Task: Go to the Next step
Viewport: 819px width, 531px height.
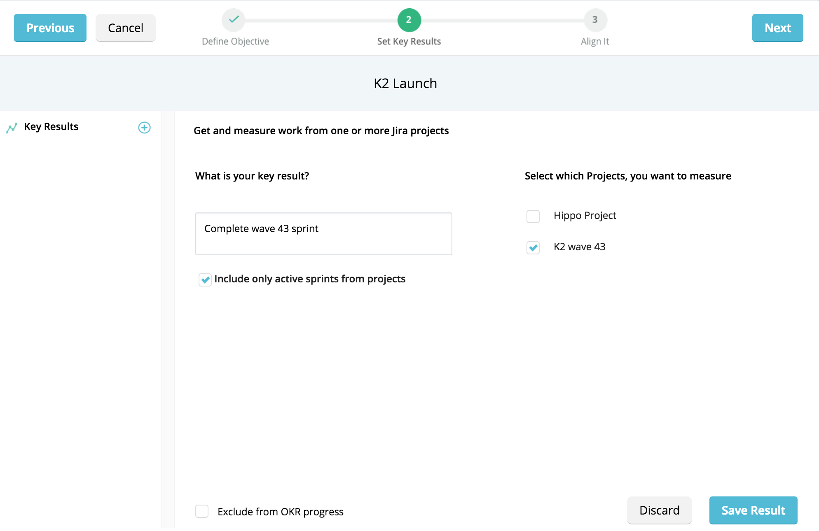Action: [777, 28]
